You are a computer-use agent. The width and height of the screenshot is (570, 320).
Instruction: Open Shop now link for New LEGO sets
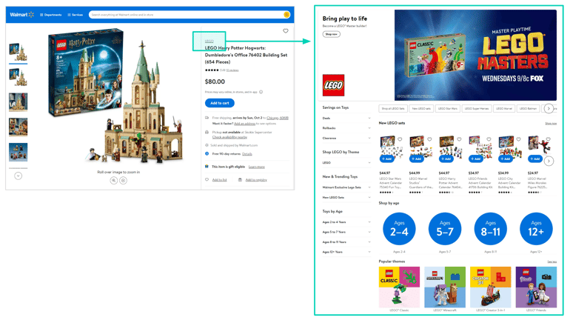click(551, 124)
